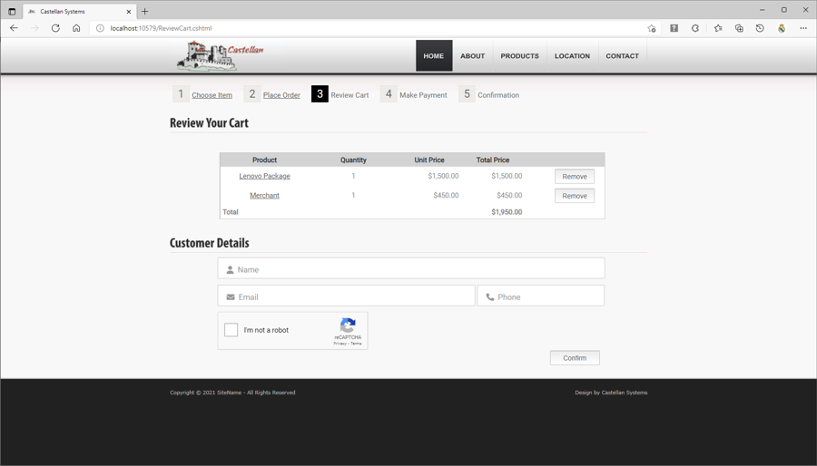
Task: Select the Castellan Systems browser tab
Action: tap(78, 11)
